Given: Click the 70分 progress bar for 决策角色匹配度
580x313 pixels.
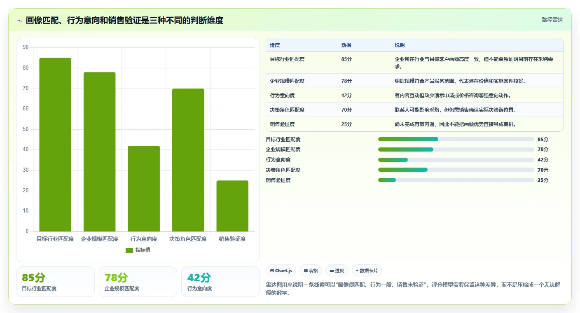Looking at the screenshot, I should click(x=456, y=170).
